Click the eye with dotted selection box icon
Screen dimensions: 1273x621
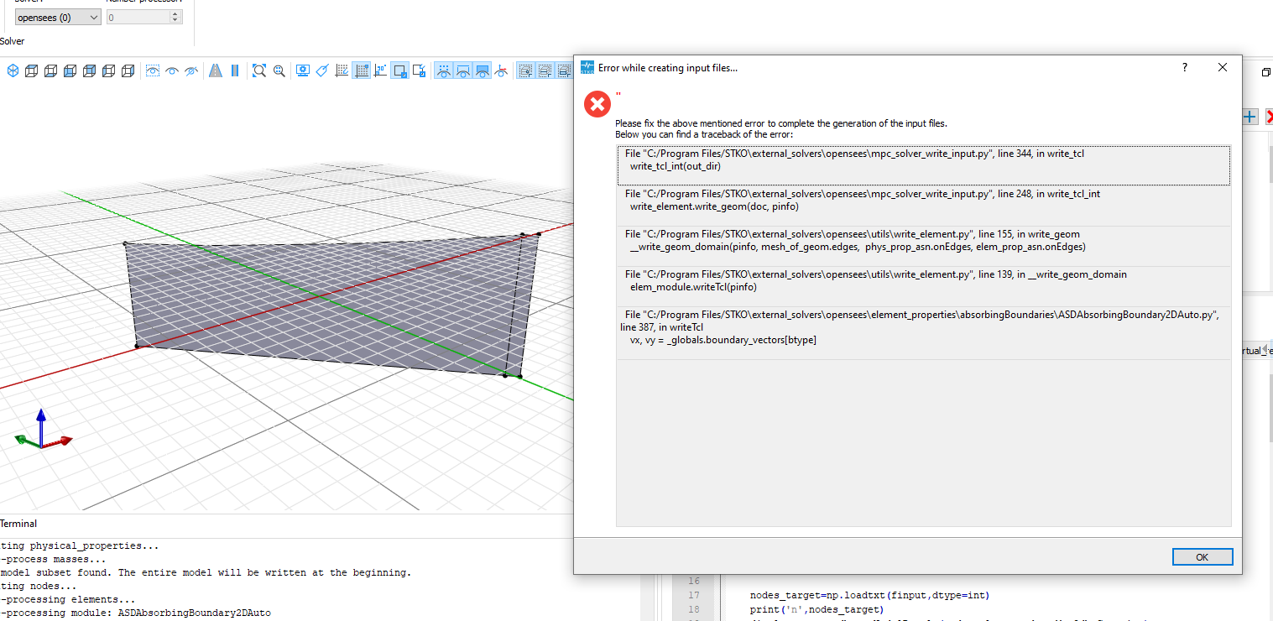coord(153,71)
